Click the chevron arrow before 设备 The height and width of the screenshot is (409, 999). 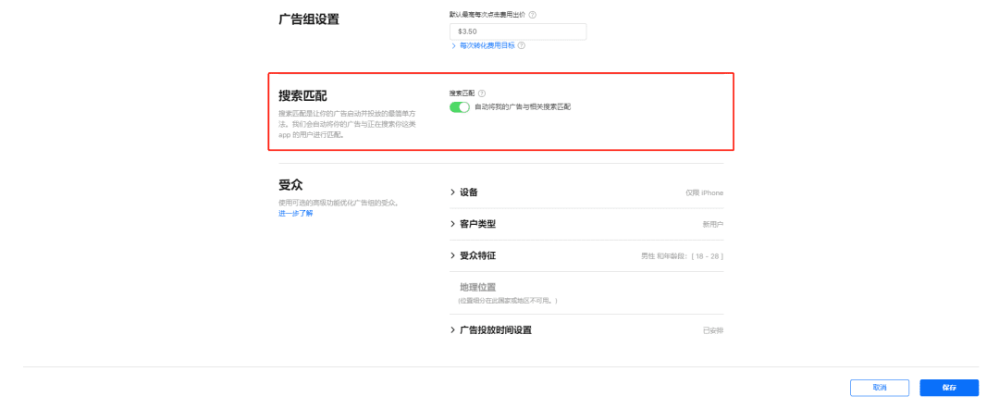[x=452, y=192]
